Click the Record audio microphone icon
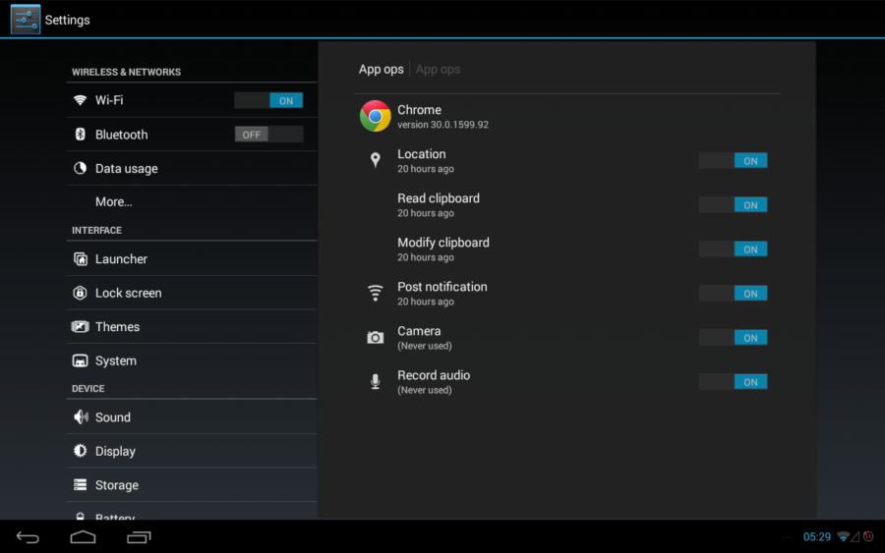The height and width of the screenshot is (553, 885). click(x=376, y=382)
